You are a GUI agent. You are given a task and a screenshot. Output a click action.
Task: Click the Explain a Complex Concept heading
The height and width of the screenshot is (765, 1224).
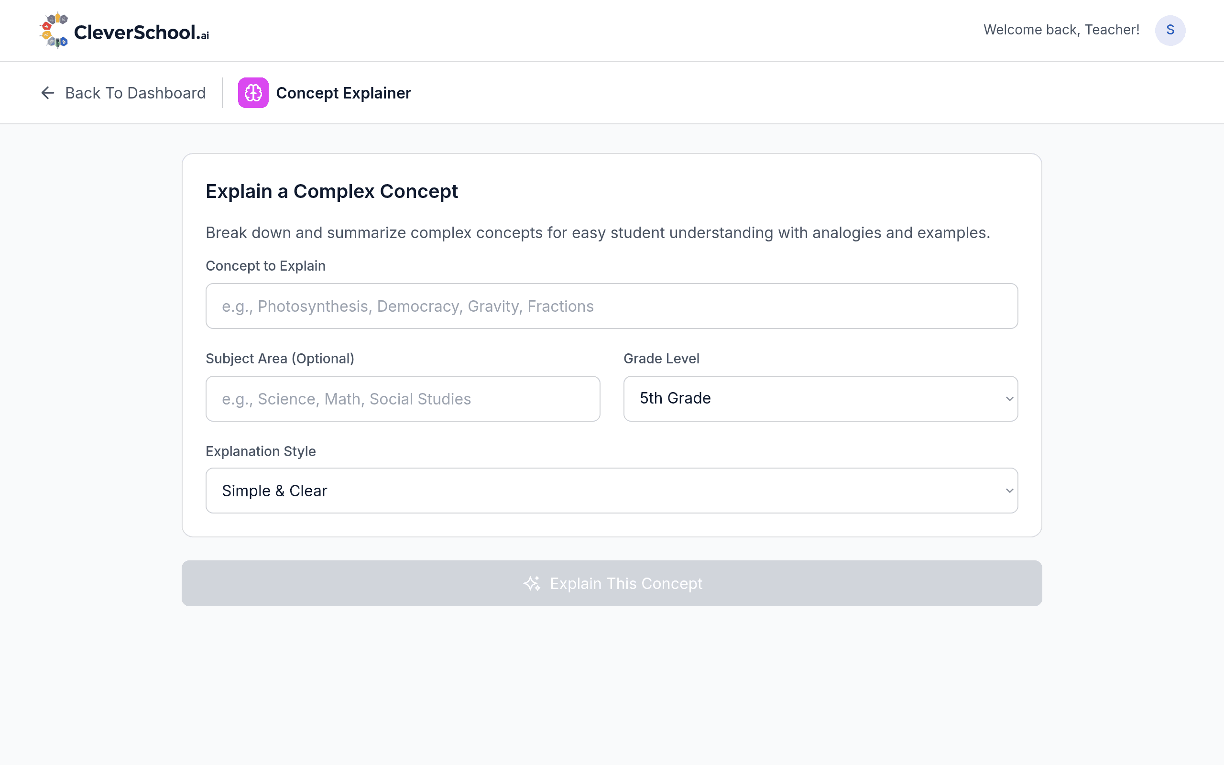click(x=331, y=191)
